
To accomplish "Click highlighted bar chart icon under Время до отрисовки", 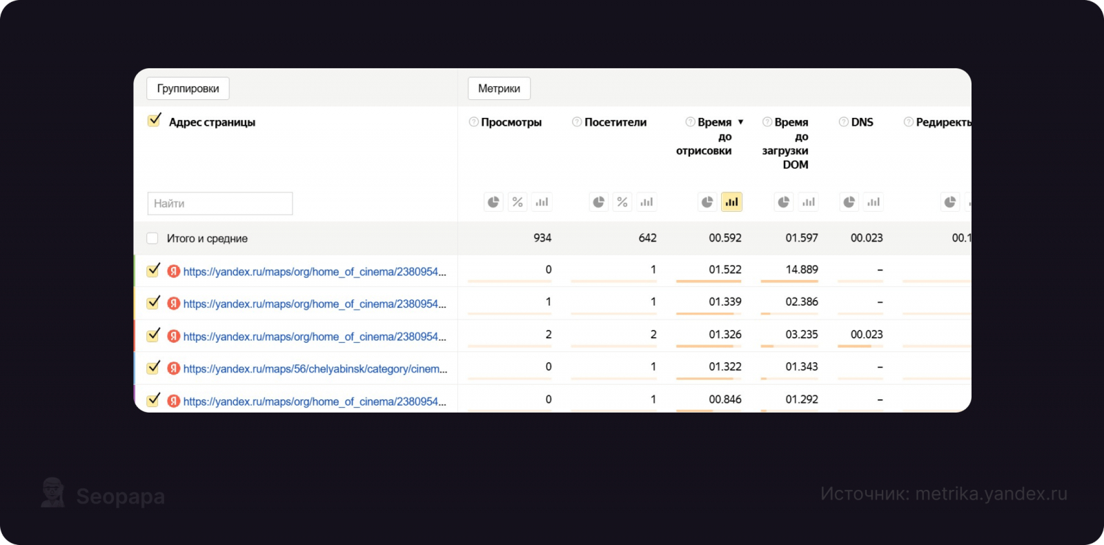I will [x=731, y=202].
